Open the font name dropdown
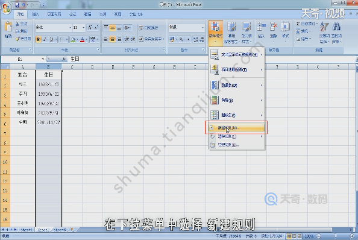This screenshot has height=240, width=358. (70, 28)
